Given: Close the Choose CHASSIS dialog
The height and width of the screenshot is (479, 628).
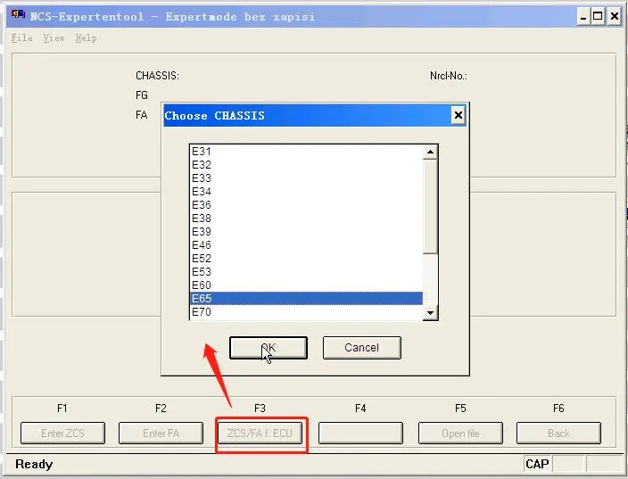Looking at the screenshot, I should 459,115.
